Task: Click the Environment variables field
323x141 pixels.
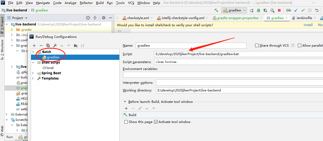Action: pos(223,75)
